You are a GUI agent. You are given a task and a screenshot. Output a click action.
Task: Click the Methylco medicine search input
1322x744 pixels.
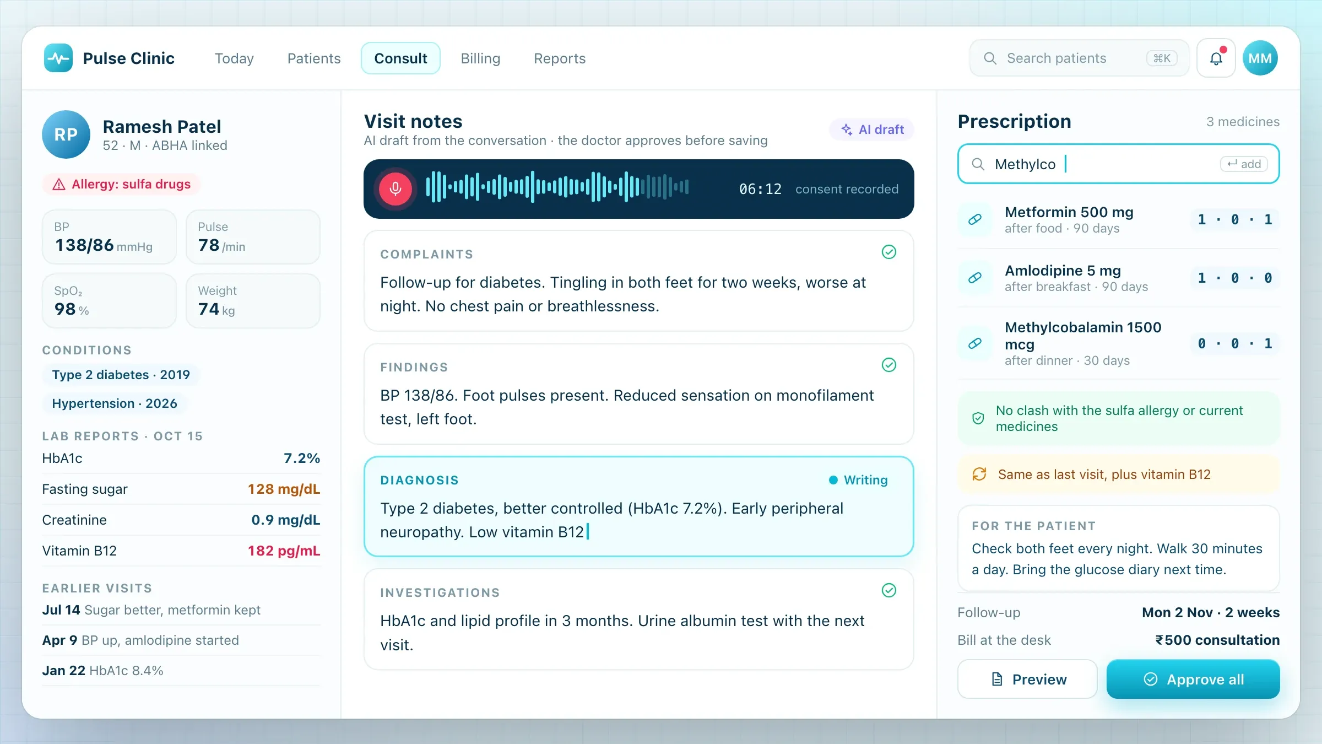[x=1118, y=164]
